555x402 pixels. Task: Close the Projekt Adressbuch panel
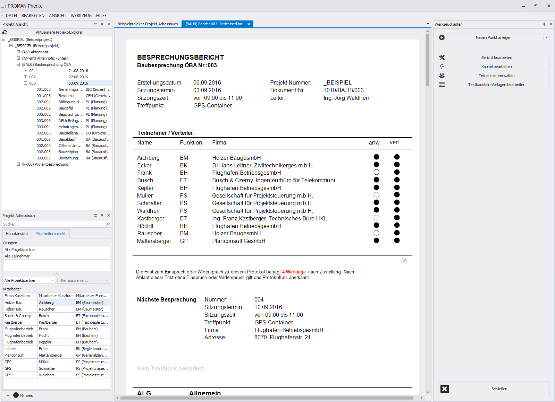[x=109, y=216]
